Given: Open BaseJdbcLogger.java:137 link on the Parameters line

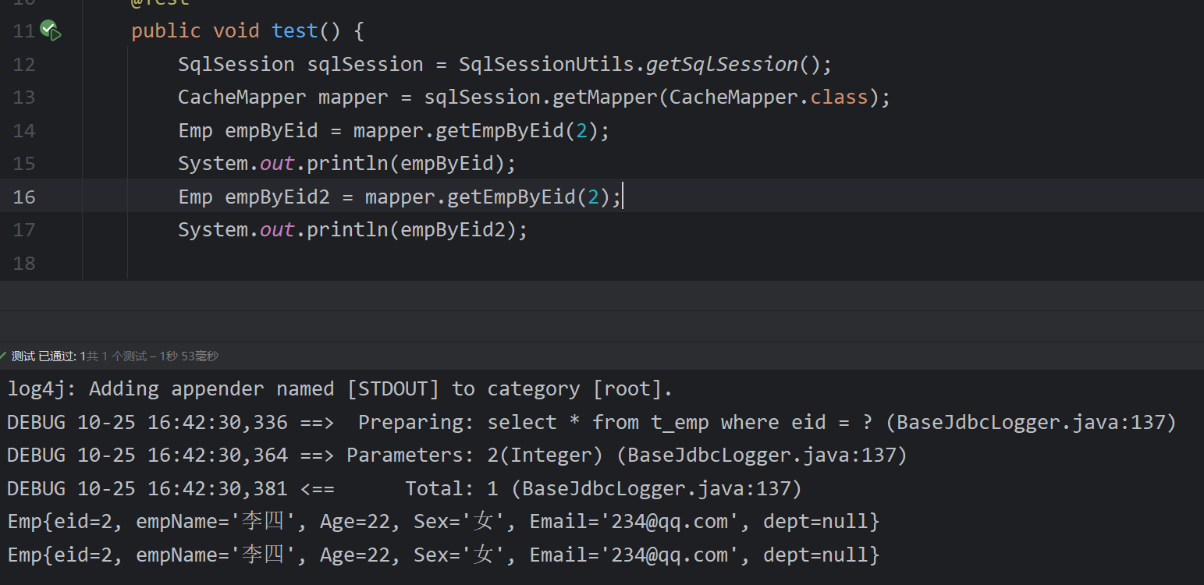Looking at the screenshot, I should coord(761,455).
